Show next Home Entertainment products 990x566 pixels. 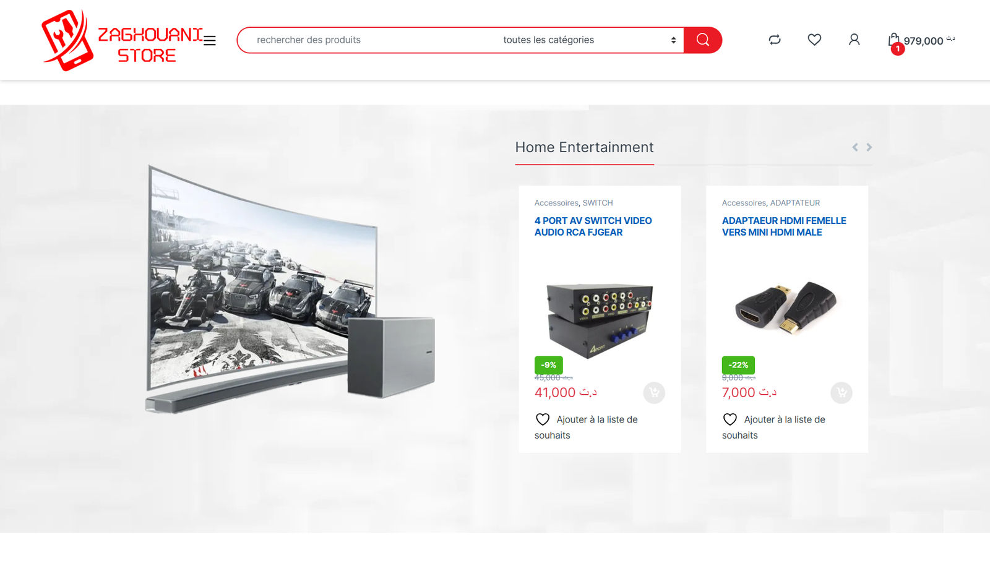(x=869, y=147)
